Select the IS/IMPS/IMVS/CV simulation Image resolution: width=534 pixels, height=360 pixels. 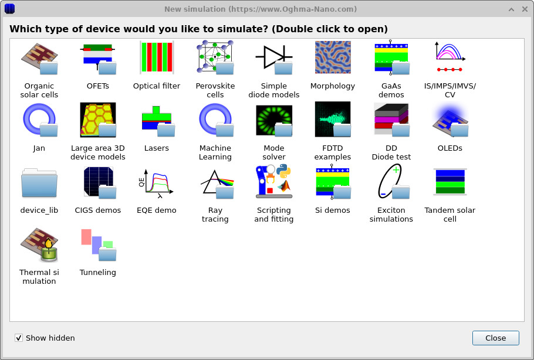tap(450, 57)
